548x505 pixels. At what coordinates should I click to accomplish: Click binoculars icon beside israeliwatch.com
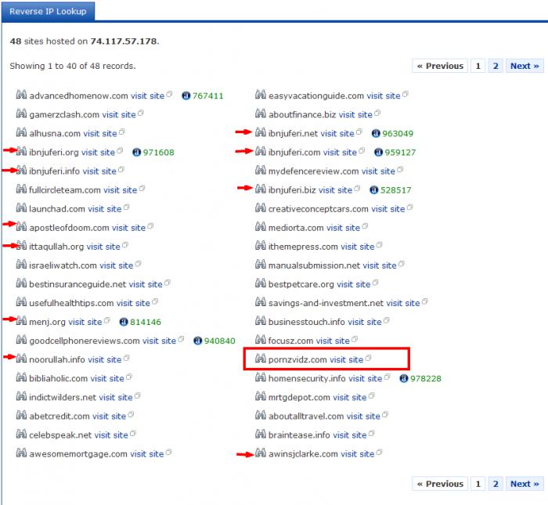tap(21, 264)
